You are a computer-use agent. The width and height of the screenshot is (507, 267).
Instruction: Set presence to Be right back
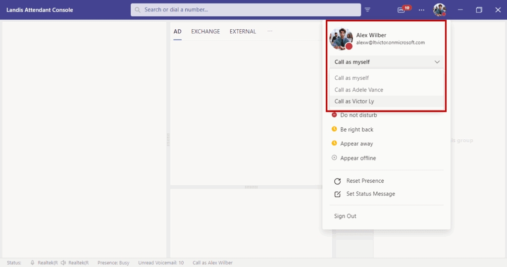pos(356,129)
